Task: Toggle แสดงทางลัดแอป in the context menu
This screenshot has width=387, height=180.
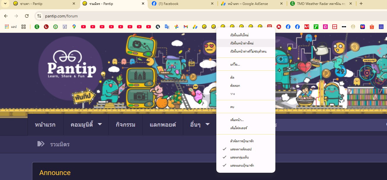Action: tap(246, 149)
